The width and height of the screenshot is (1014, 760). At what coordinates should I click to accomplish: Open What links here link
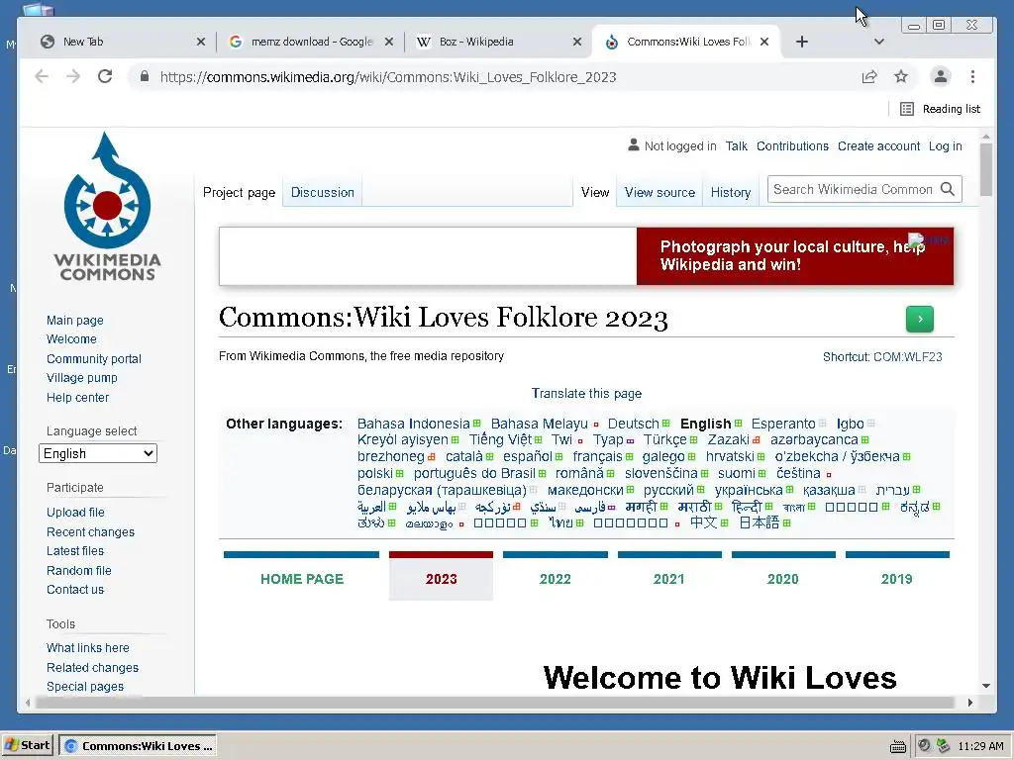click(x=88, y=647)
